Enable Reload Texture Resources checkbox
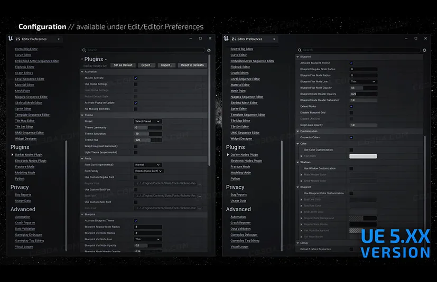 pos(351,249)
